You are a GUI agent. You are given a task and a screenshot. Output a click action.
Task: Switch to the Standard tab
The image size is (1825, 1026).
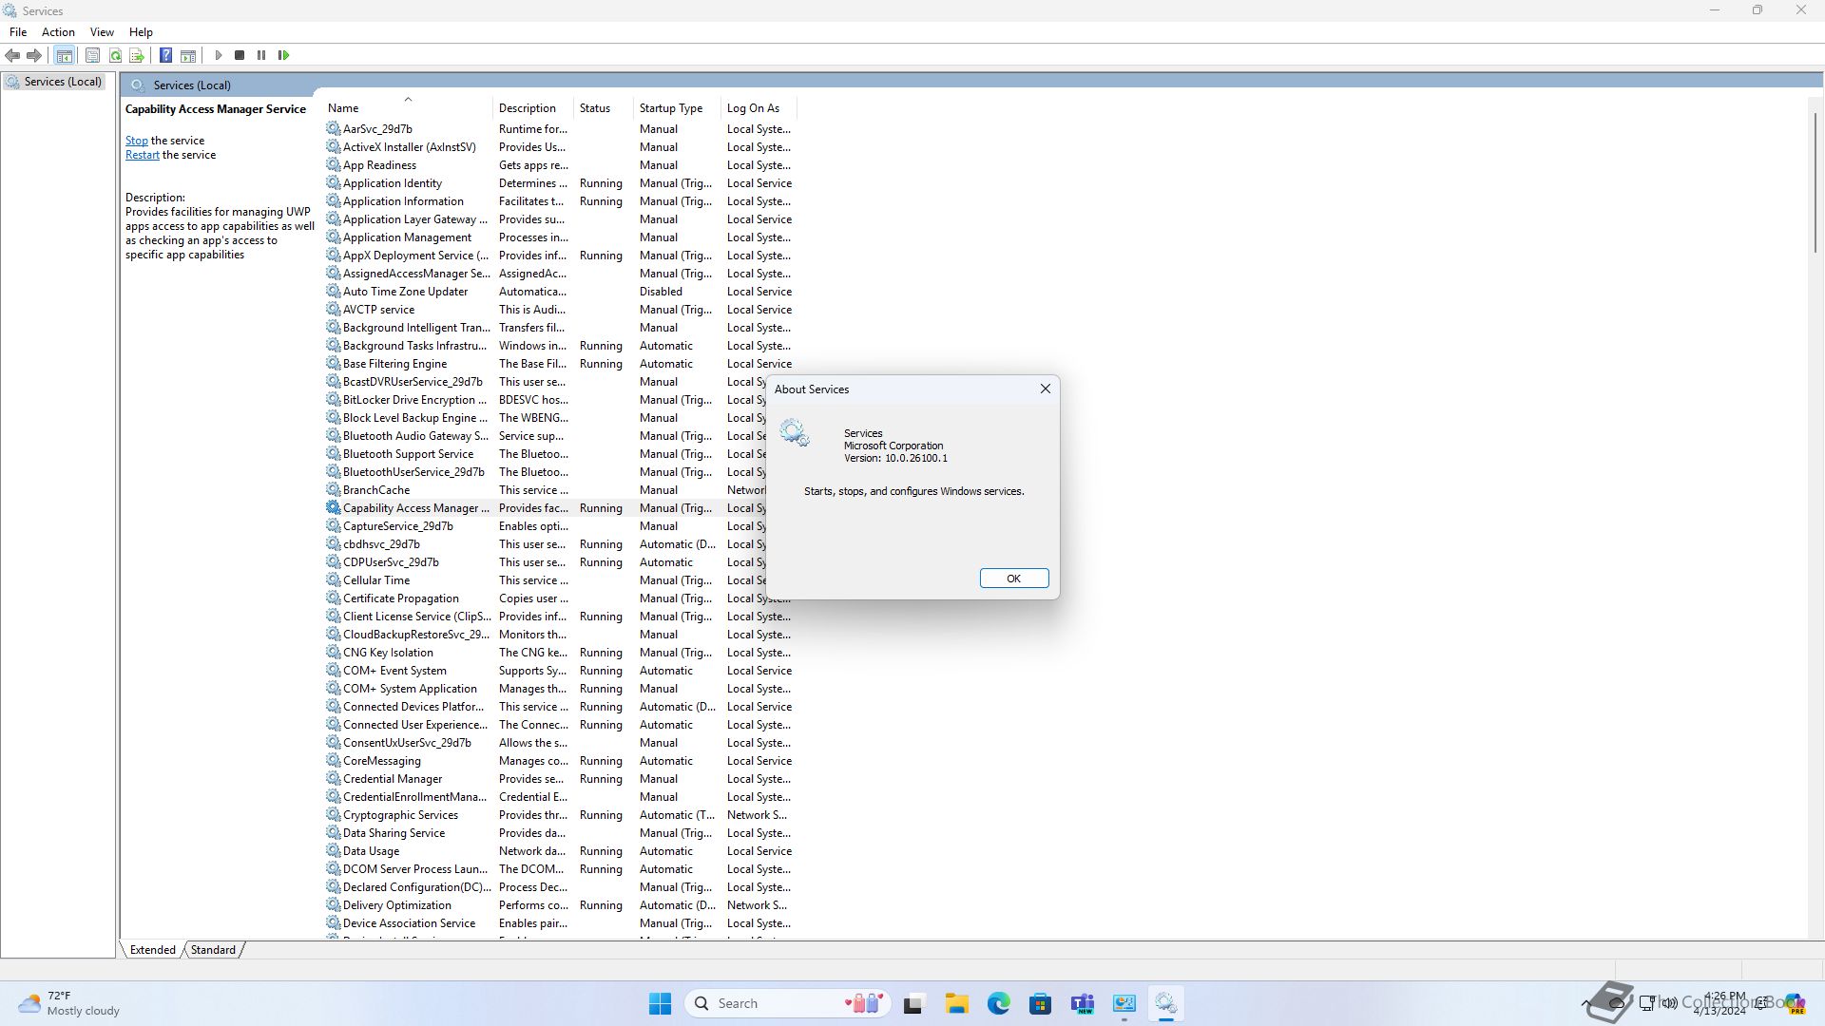(213, 949)
